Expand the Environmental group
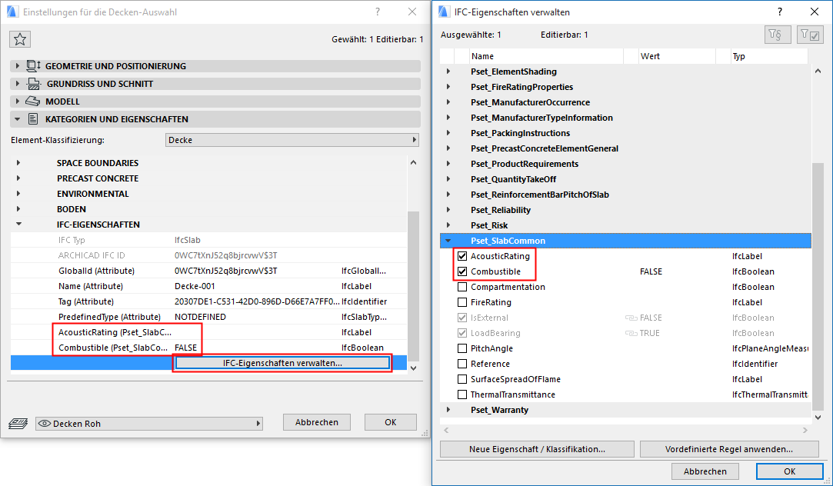This screenshot has width=833, height=486. pyautogui.click(x=18, y=194)
